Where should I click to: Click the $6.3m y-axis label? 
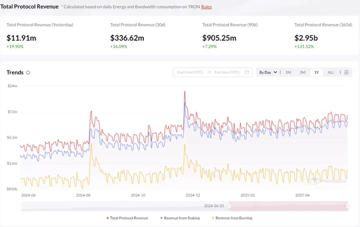click(12, 138)
